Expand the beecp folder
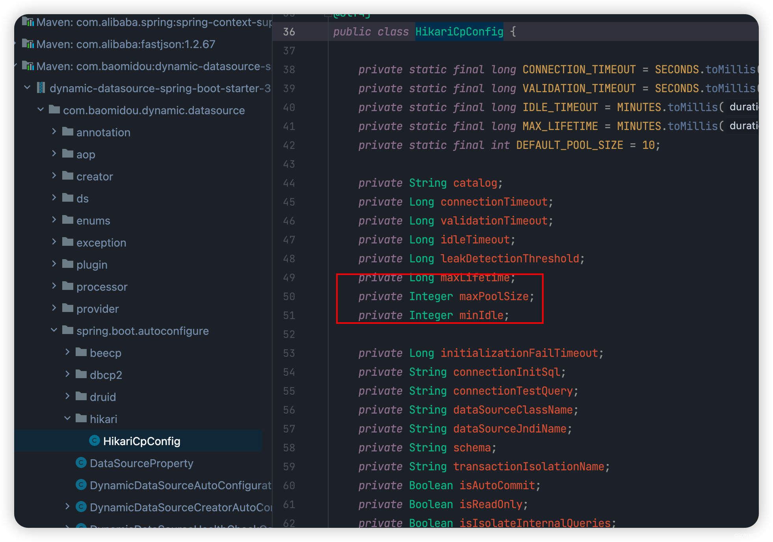The width and height of the screenshot is (773, 542). click(67, 352)
